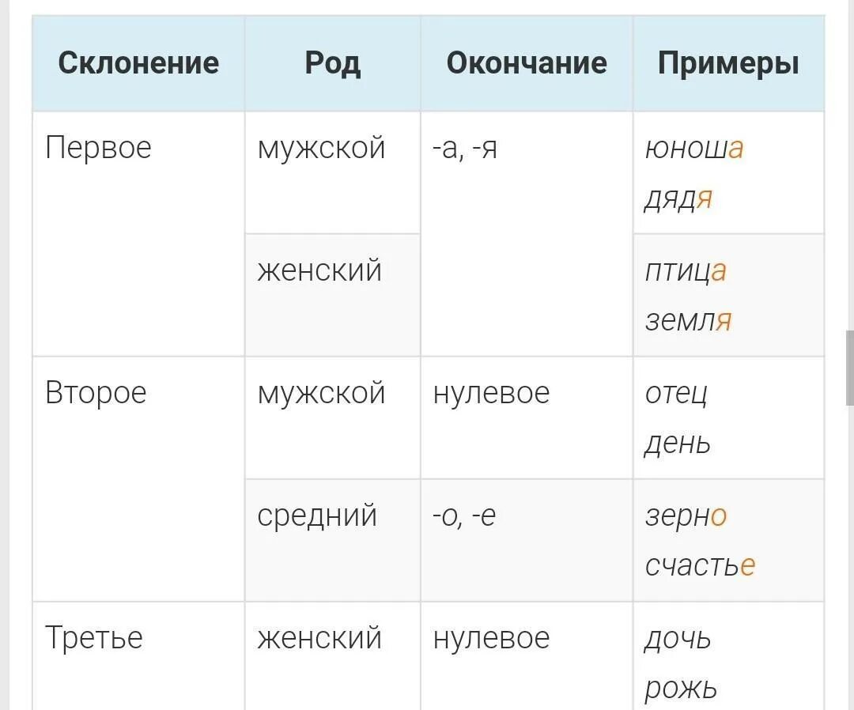Click the Род column header
The width and height of the screenshot is (854, 710).
pyautogui.click(x=332, y=63)
